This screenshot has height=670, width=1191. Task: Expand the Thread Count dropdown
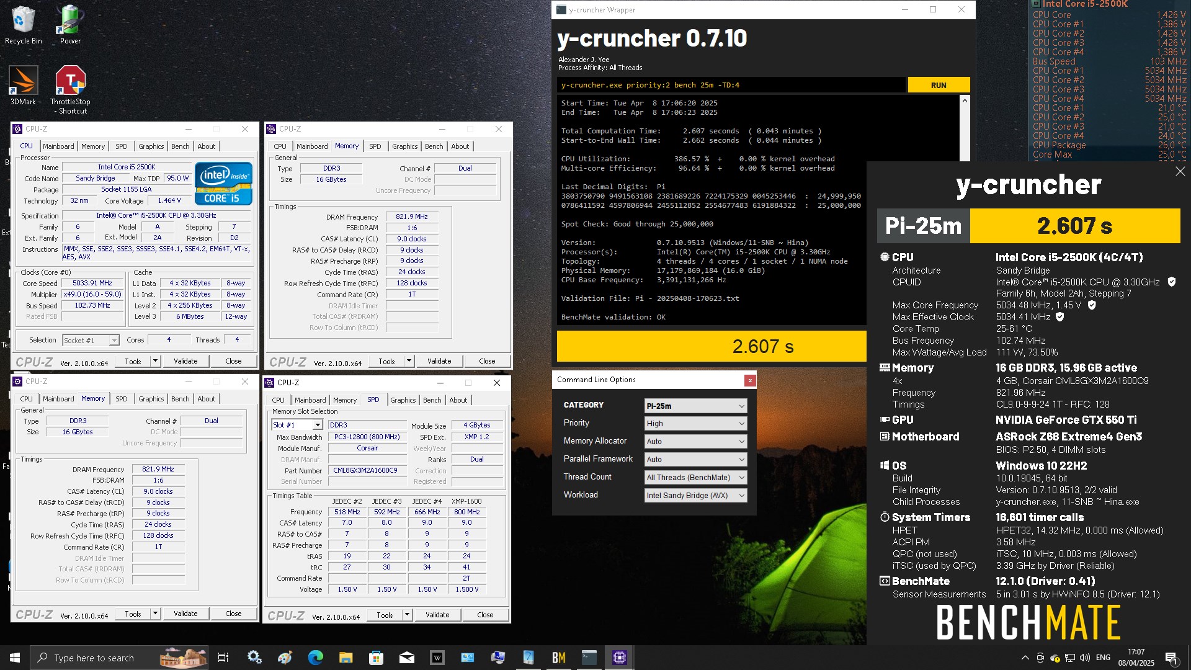[x=695, y=478]
